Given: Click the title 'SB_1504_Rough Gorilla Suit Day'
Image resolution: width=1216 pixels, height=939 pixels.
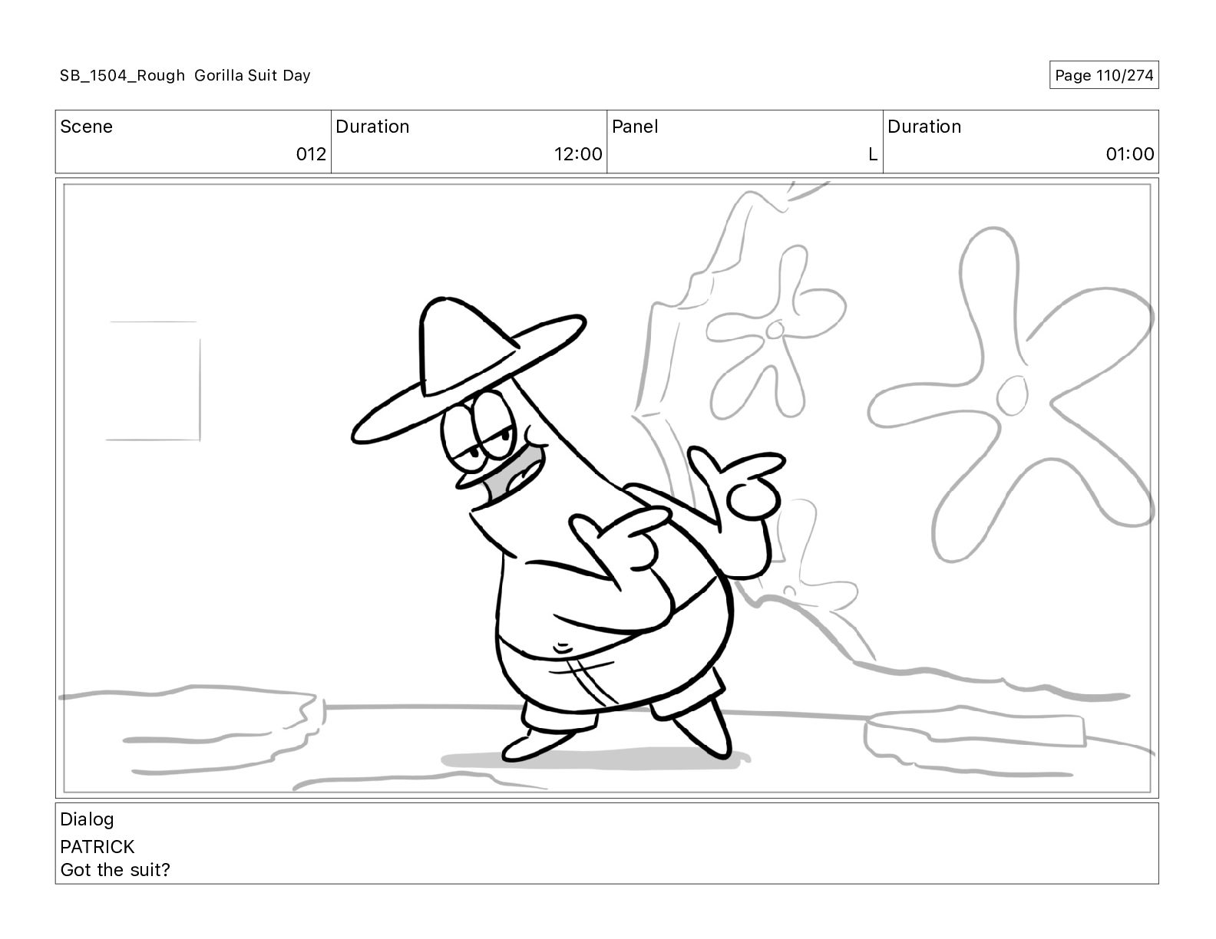Looking at the screenshot, I should 185,75.
